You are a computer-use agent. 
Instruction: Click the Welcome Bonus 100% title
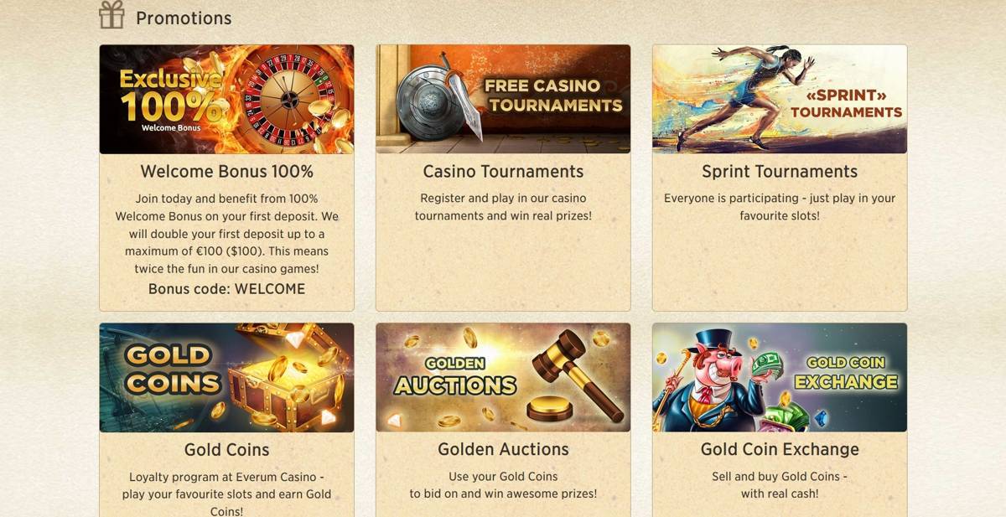pos(226,172)
